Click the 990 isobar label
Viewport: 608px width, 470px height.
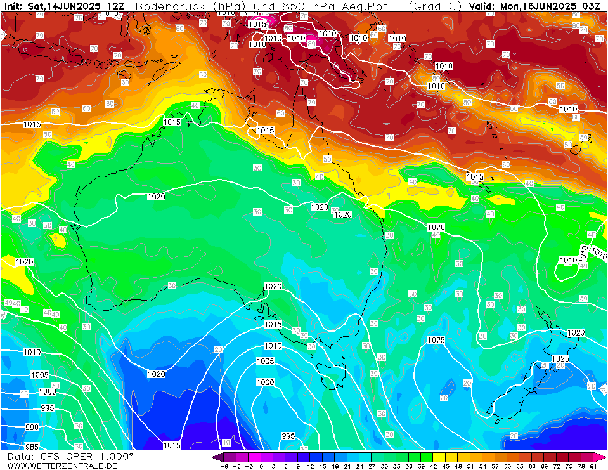pyautogui.click(x=32, y=427)
